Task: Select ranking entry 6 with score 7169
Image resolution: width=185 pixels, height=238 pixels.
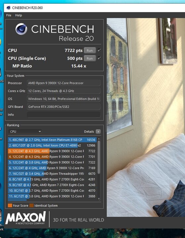Action: (x=52, y=168)
